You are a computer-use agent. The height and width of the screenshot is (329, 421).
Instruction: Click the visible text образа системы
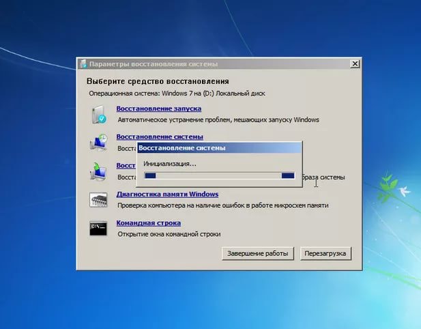click(324, 177)
